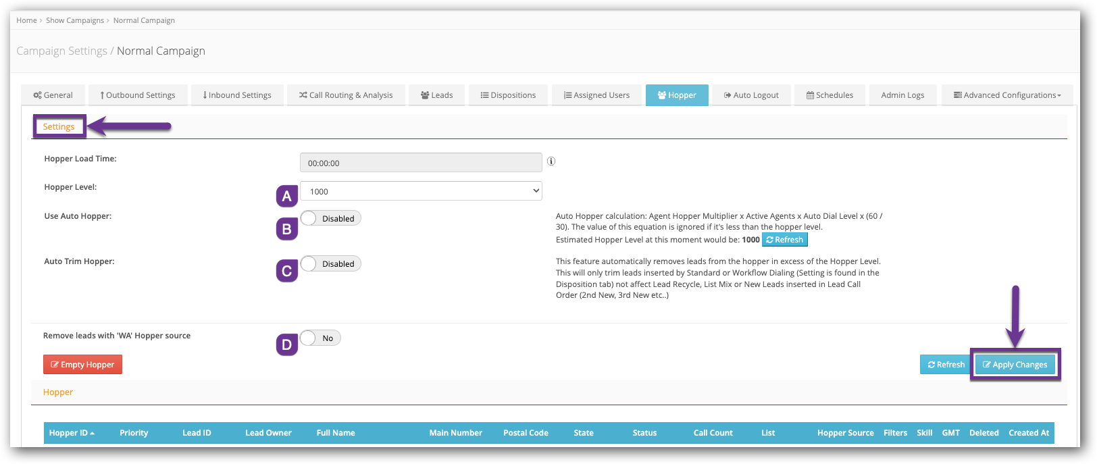Click the Empty Hopper button
The image size is (1097, 464).
[82, 365]
